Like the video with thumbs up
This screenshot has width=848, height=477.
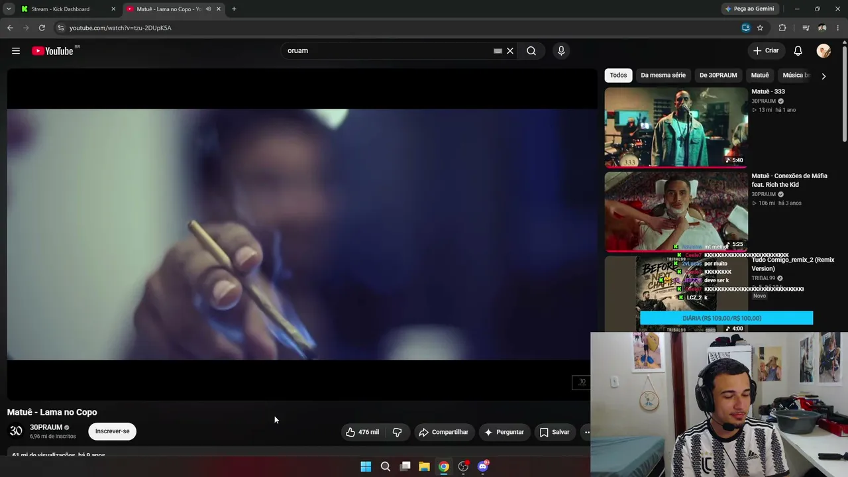(x=363, y=432)
